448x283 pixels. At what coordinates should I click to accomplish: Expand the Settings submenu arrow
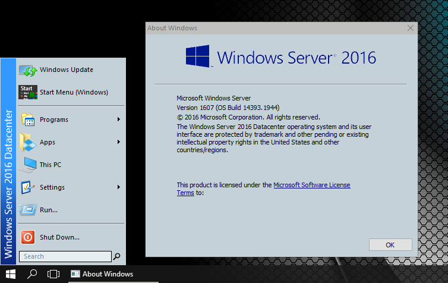(x=119, y=187)
